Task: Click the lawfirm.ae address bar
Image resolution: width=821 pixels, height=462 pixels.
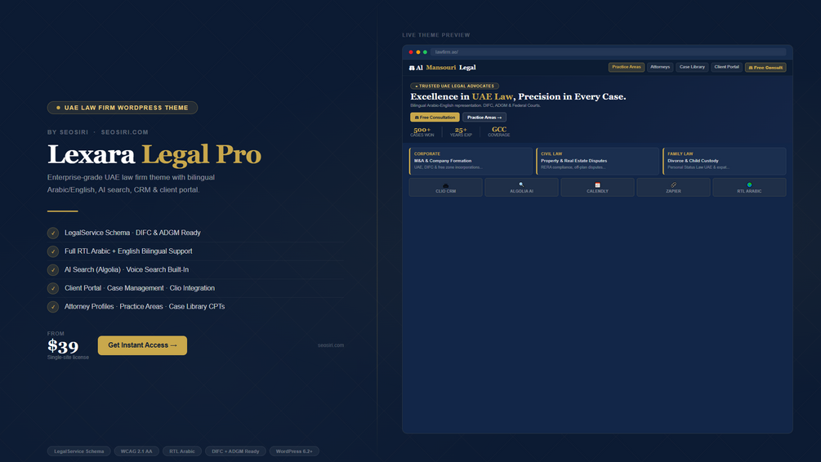Action: [608, 51]
